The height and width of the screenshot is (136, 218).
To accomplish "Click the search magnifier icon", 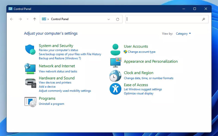I will (204, 19).
